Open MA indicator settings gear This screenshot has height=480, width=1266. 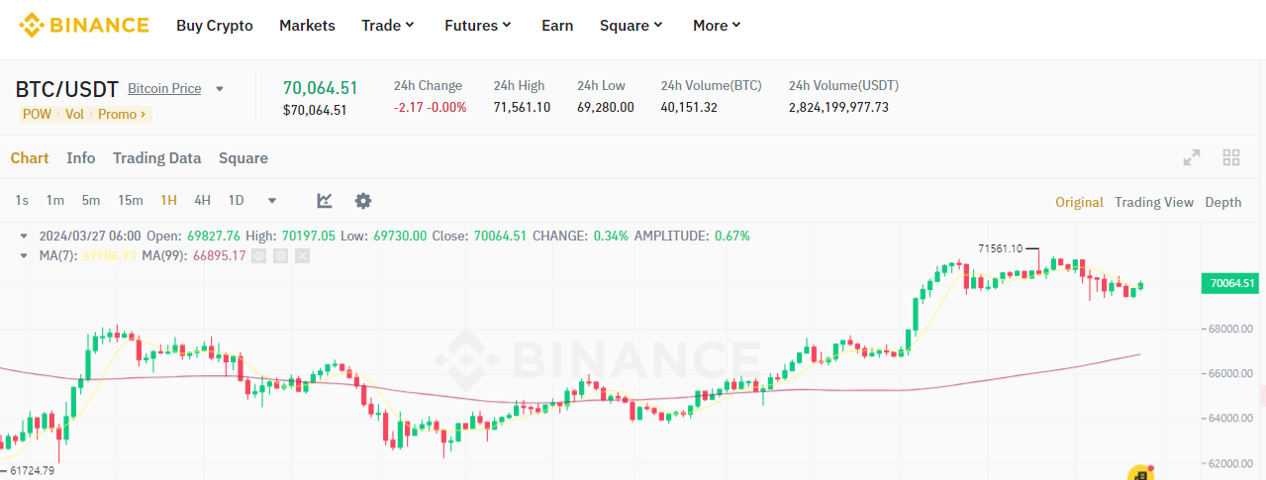(281, 255)
